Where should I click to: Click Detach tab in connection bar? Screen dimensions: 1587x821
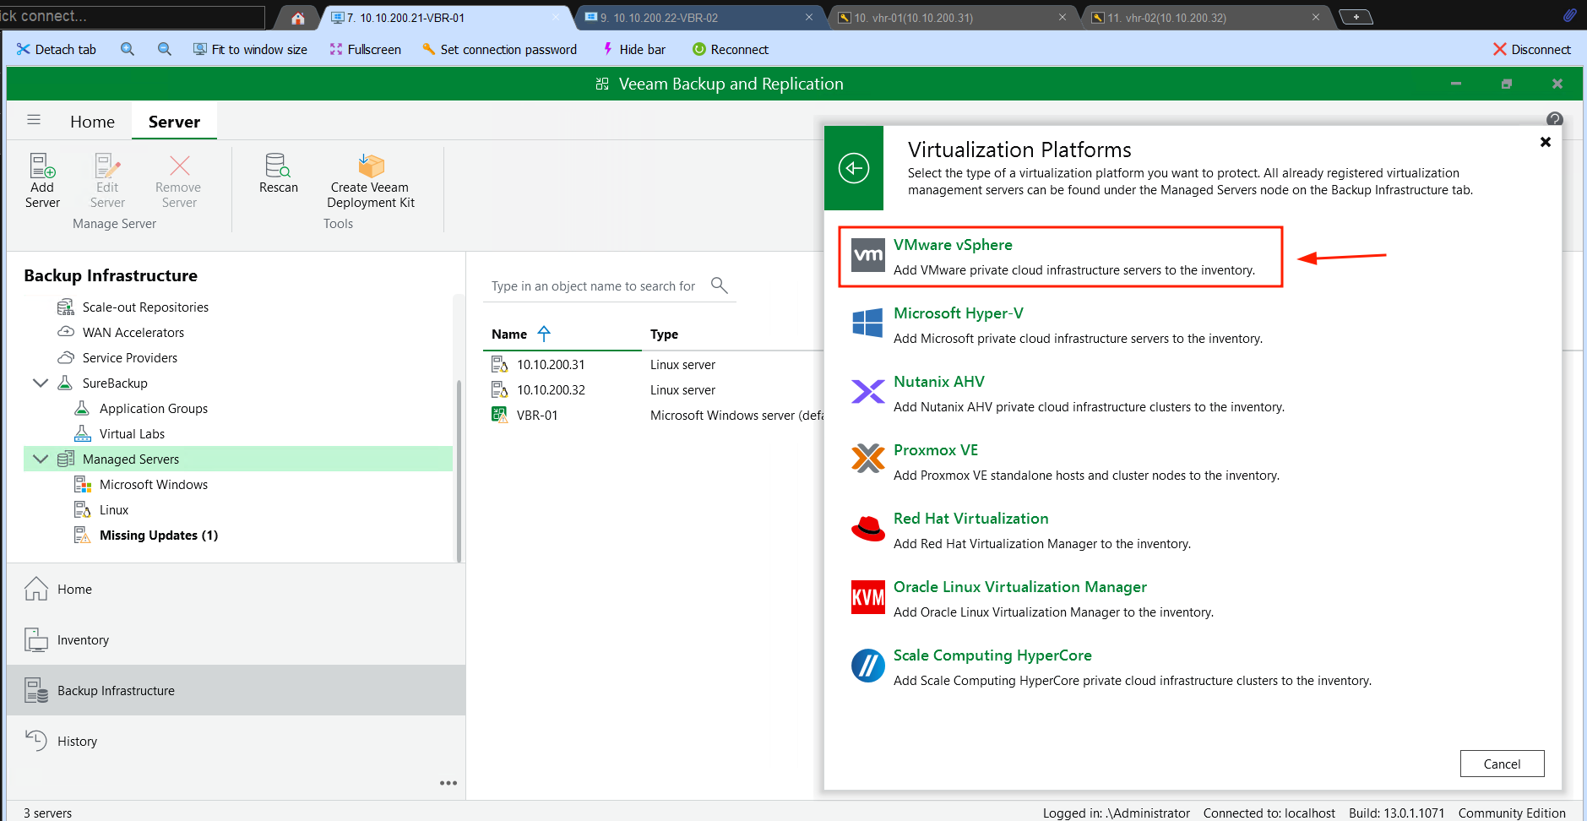pyautogui.click(x=56, y=49)
